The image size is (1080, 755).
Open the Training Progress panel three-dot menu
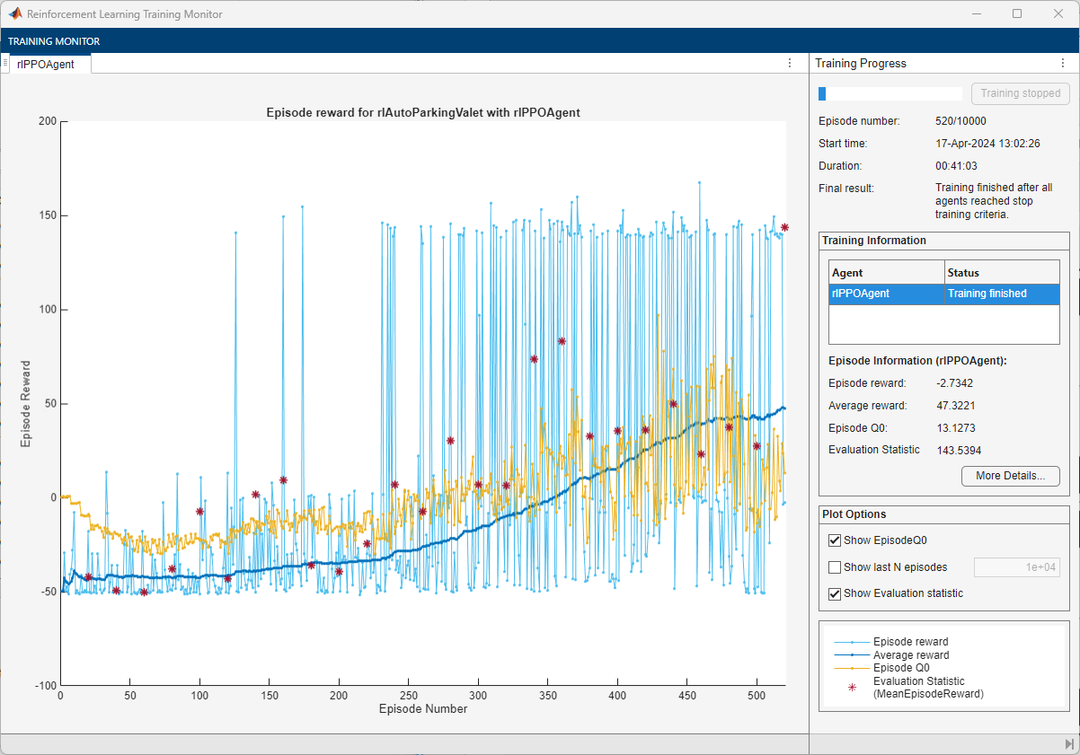coord(1063,63)
